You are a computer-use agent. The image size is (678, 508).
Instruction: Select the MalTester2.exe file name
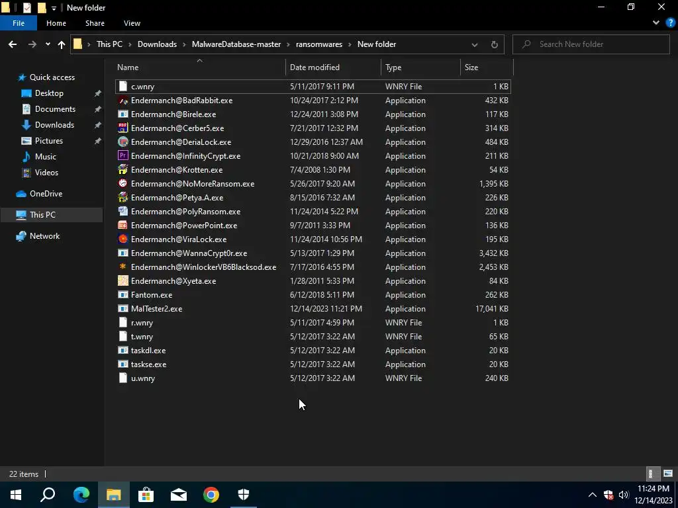156,308
